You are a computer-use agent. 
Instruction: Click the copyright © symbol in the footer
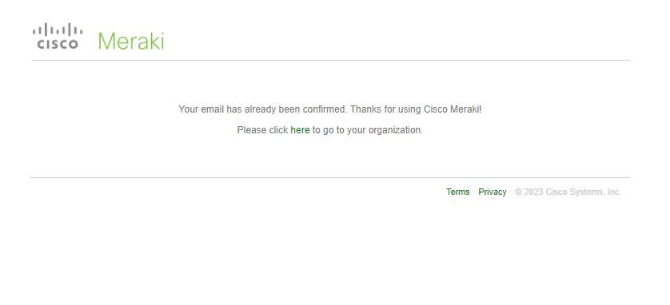tap(518, 192)
